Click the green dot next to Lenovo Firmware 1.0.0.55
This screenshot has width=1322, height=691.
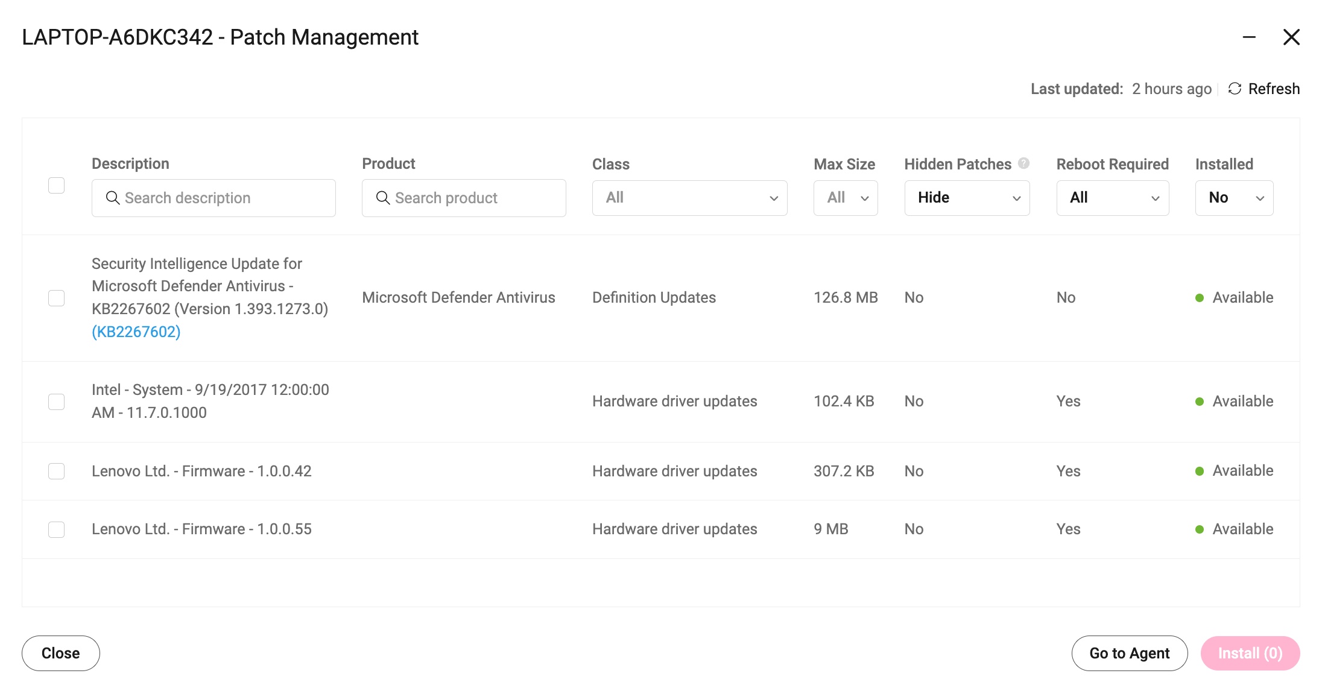[1200, 529]
